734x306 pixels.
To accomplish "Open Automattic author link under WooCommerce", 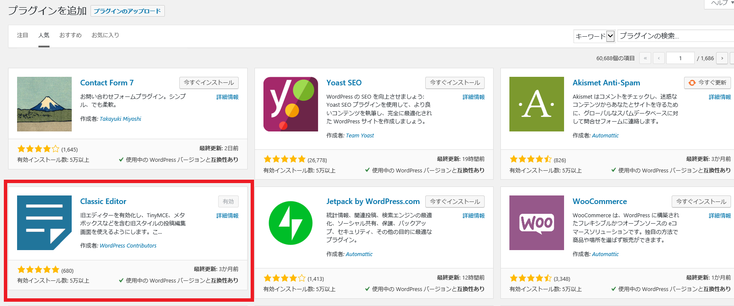I will click(605, 254).
